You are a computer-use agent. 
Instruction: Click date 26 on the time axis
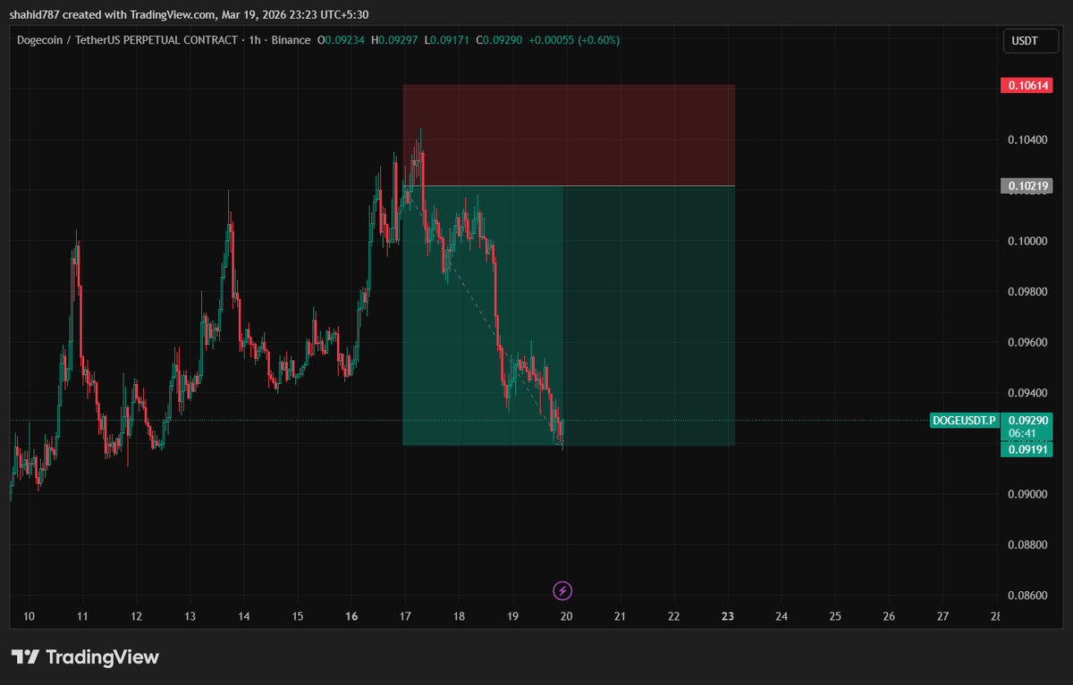[x=889, y=616]
